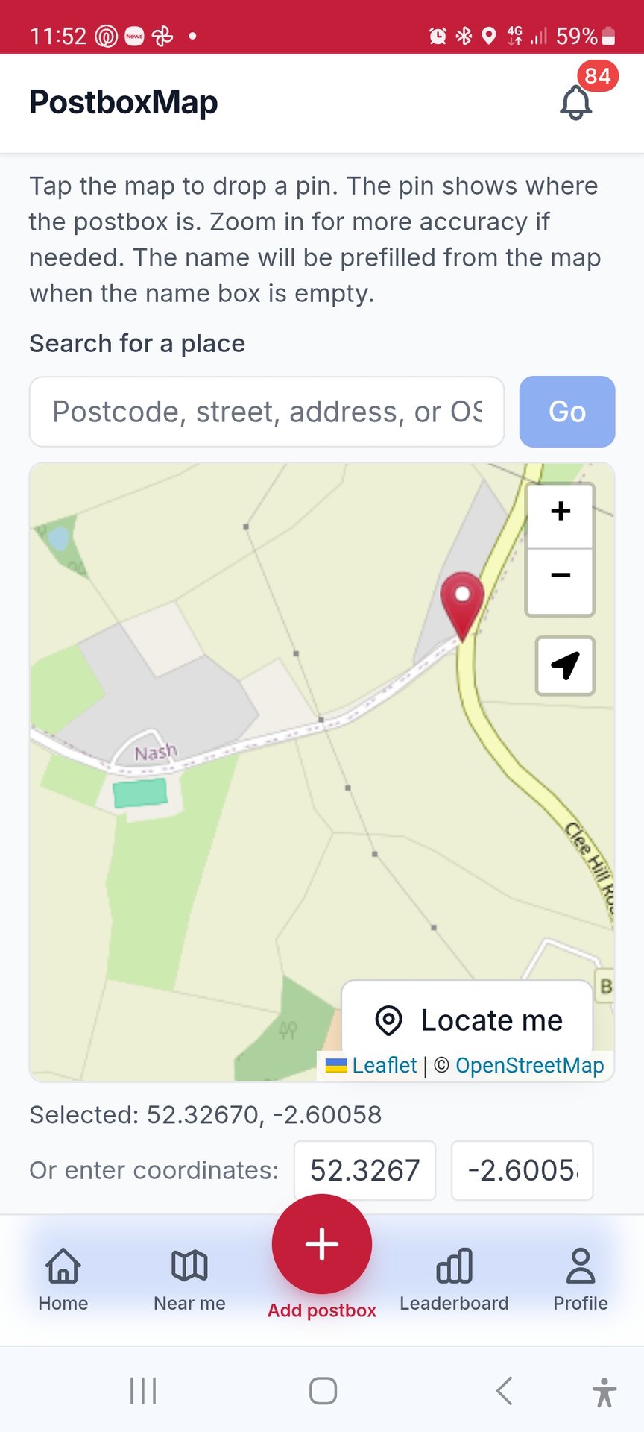Switch to Near me tab
This screenshot has width=644, height=1432.
click(189, 1278)
